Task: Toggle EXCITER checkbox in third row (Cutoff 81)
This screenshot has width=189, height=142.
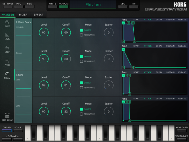Action: (81, 83)
